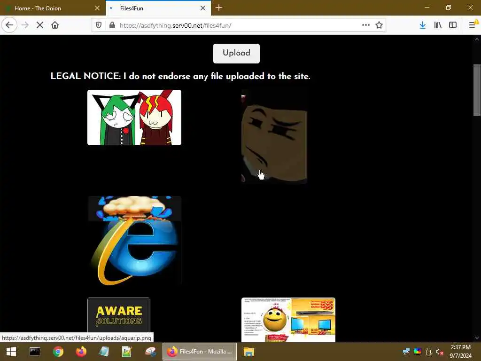Click the scrollbar down arrow
This screenshot has width=481, height=361.
pos(477,338)
